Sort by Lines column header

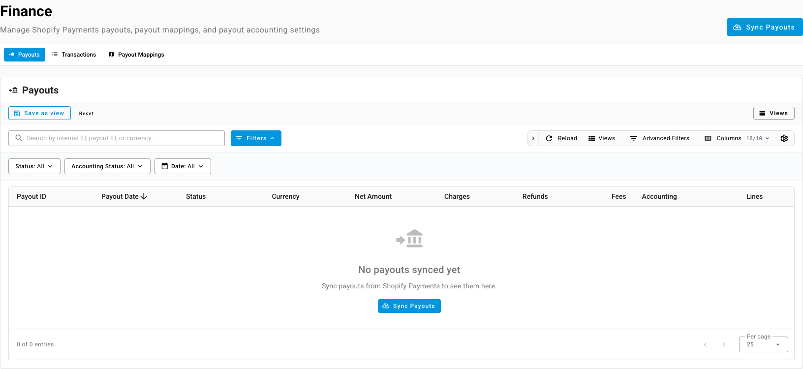click(755, 196)
